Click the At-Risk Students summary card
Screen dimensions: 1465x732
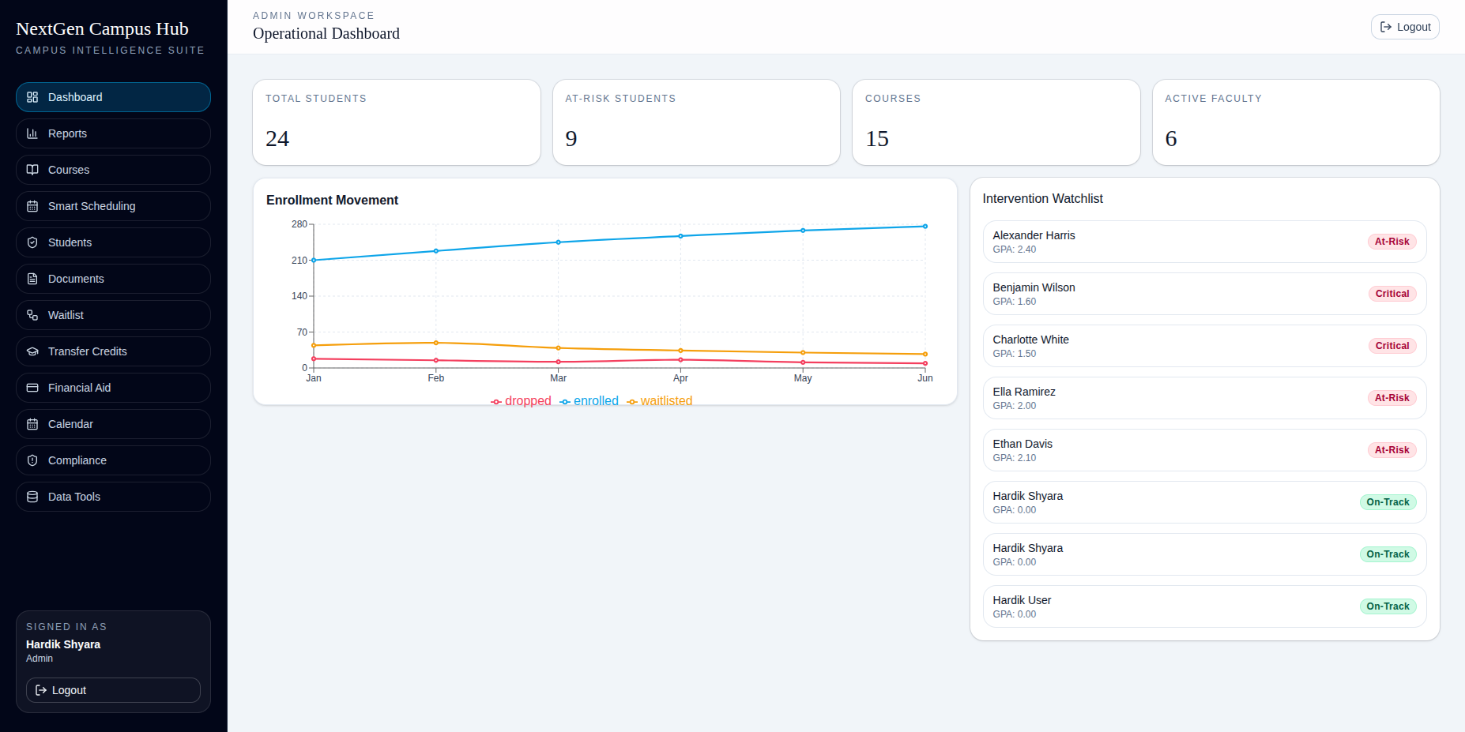[x=696, y=122]
